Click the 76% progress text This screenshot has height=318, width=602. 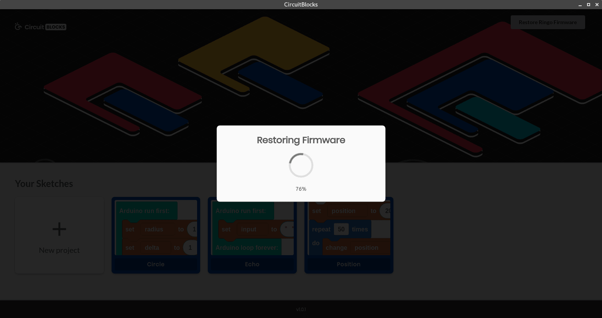click(301, 189)
